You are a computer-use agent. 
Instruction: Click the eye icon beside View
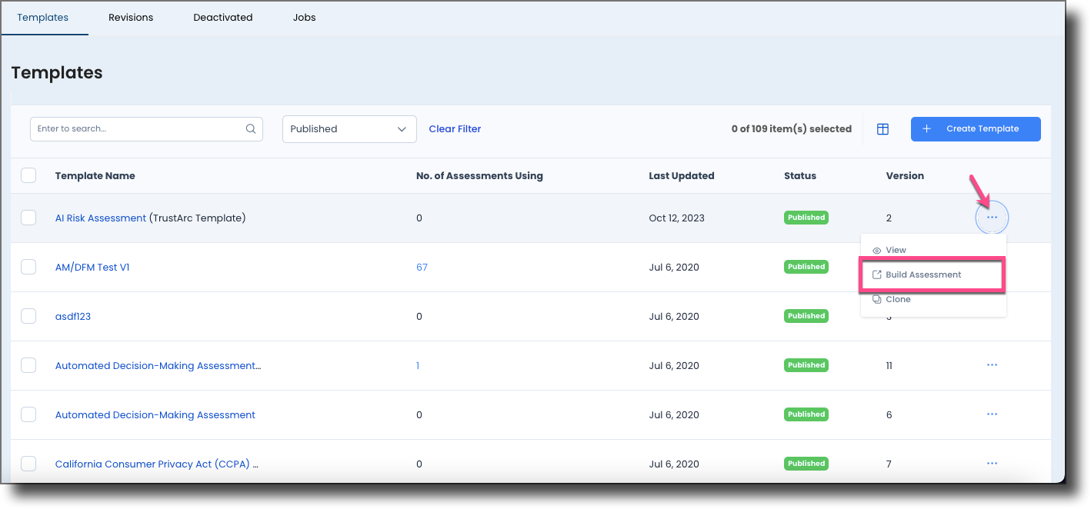tap(876, 249)
